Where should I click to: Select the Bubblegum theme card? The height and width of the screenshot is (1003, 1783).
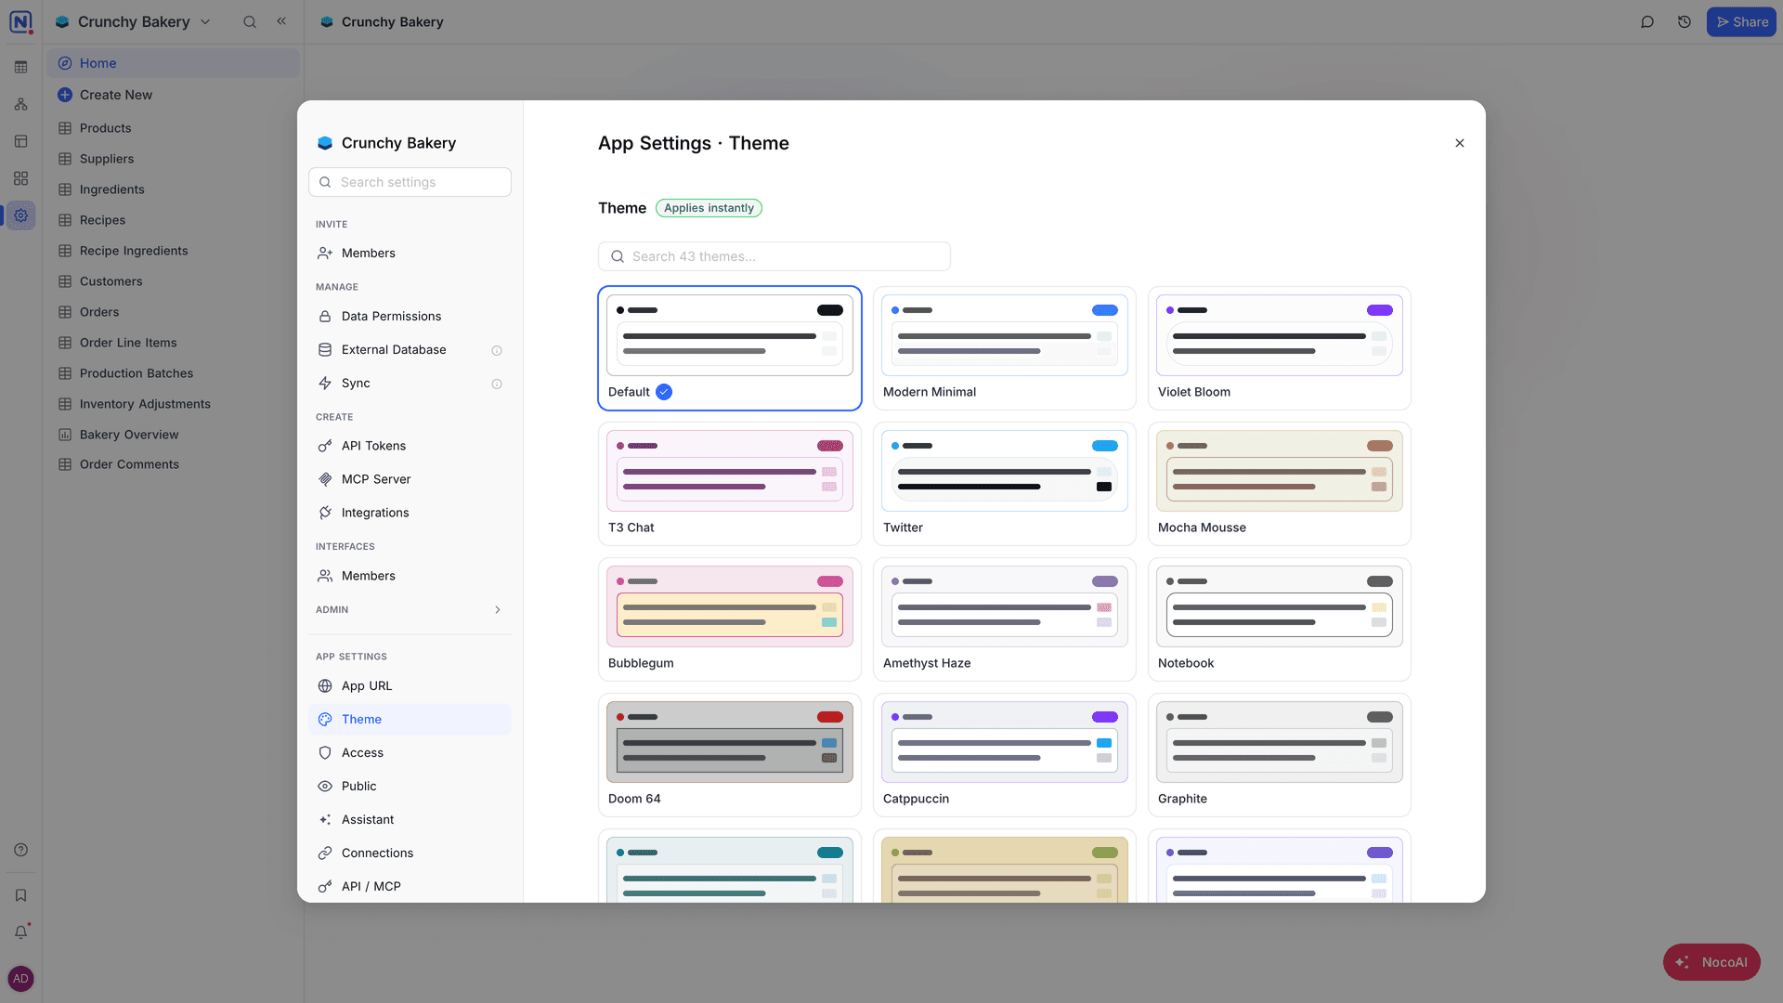point(730,619)
